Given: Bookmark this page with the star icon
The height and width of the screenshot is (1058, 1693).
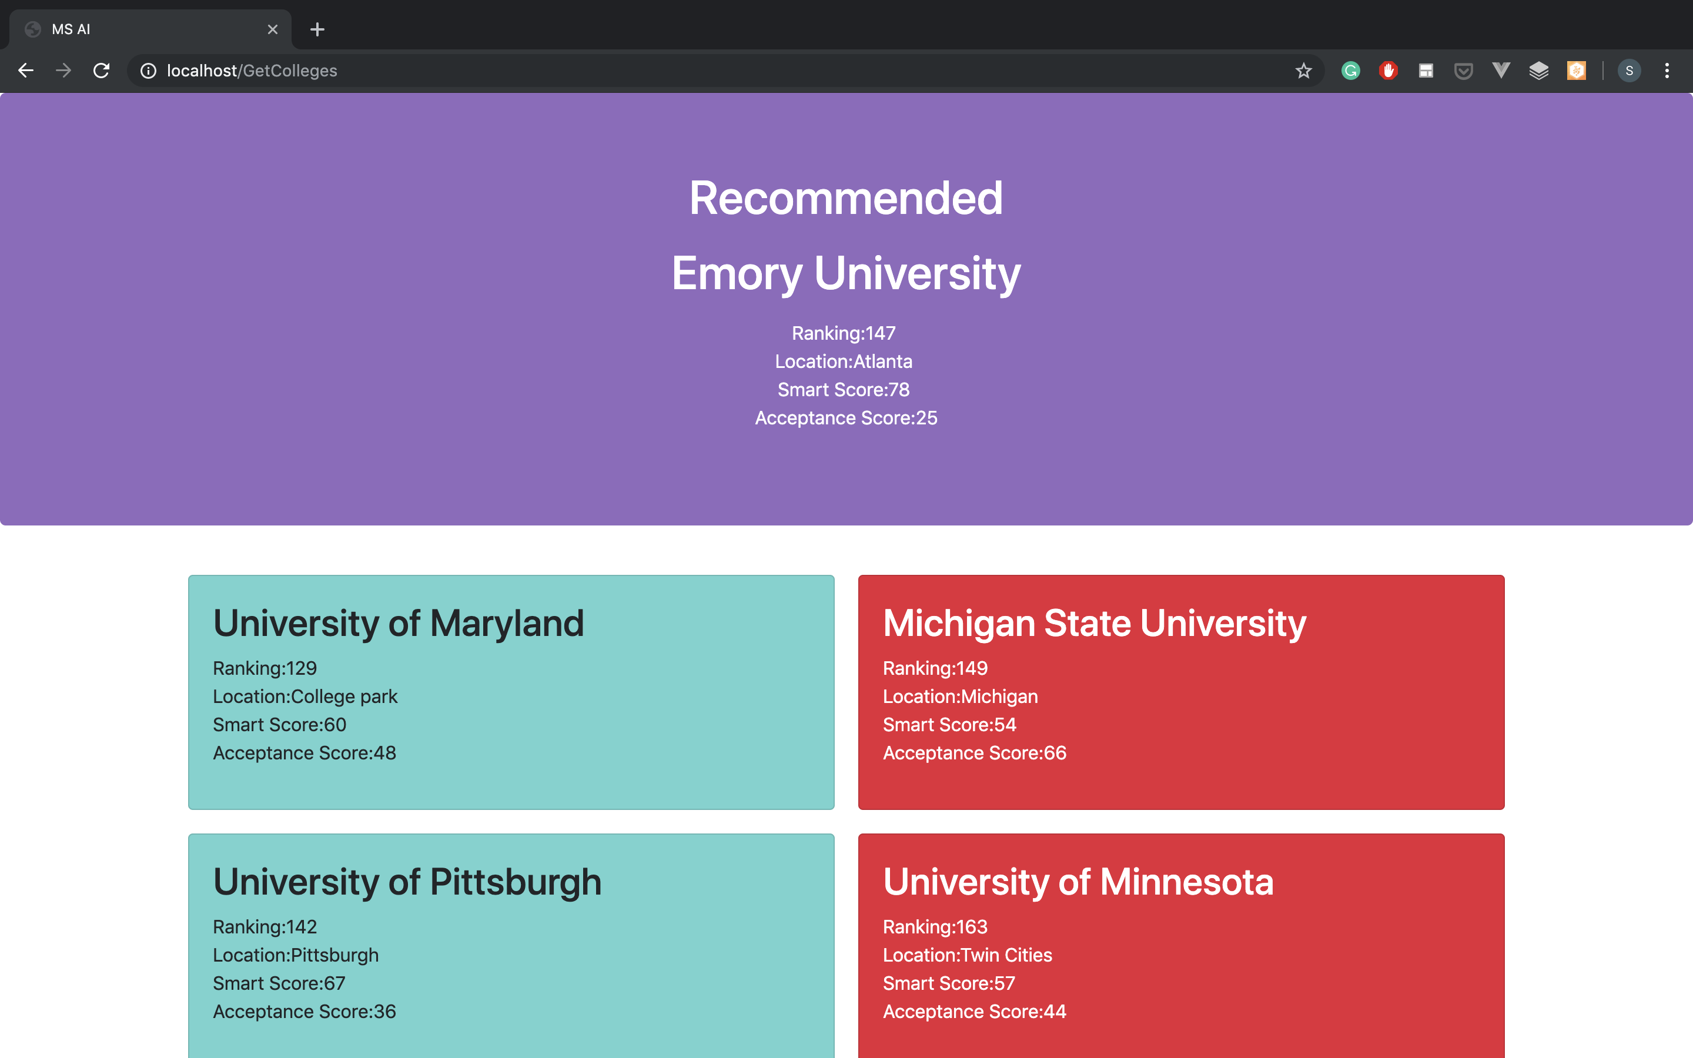Looking at the screenshot, I should [x=1303, y=71].
